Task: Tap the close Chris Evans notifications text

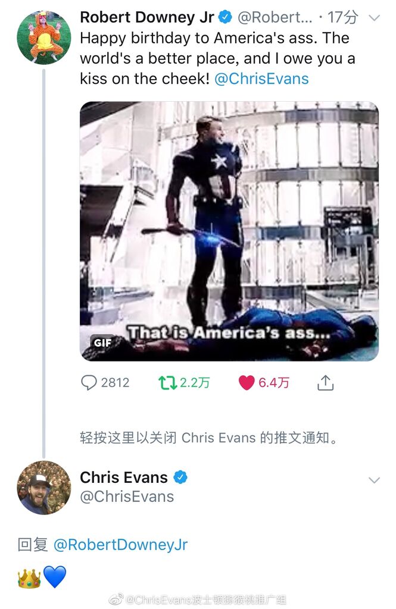Action: (209, 438)
